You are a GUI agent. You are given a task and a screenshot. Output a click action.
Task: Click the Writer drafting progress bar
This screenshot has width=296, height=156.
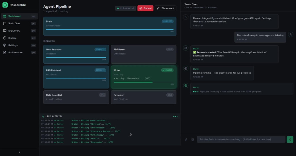144,82
